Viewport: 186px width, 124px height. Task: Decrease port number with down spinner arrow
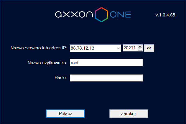(140, 49)
